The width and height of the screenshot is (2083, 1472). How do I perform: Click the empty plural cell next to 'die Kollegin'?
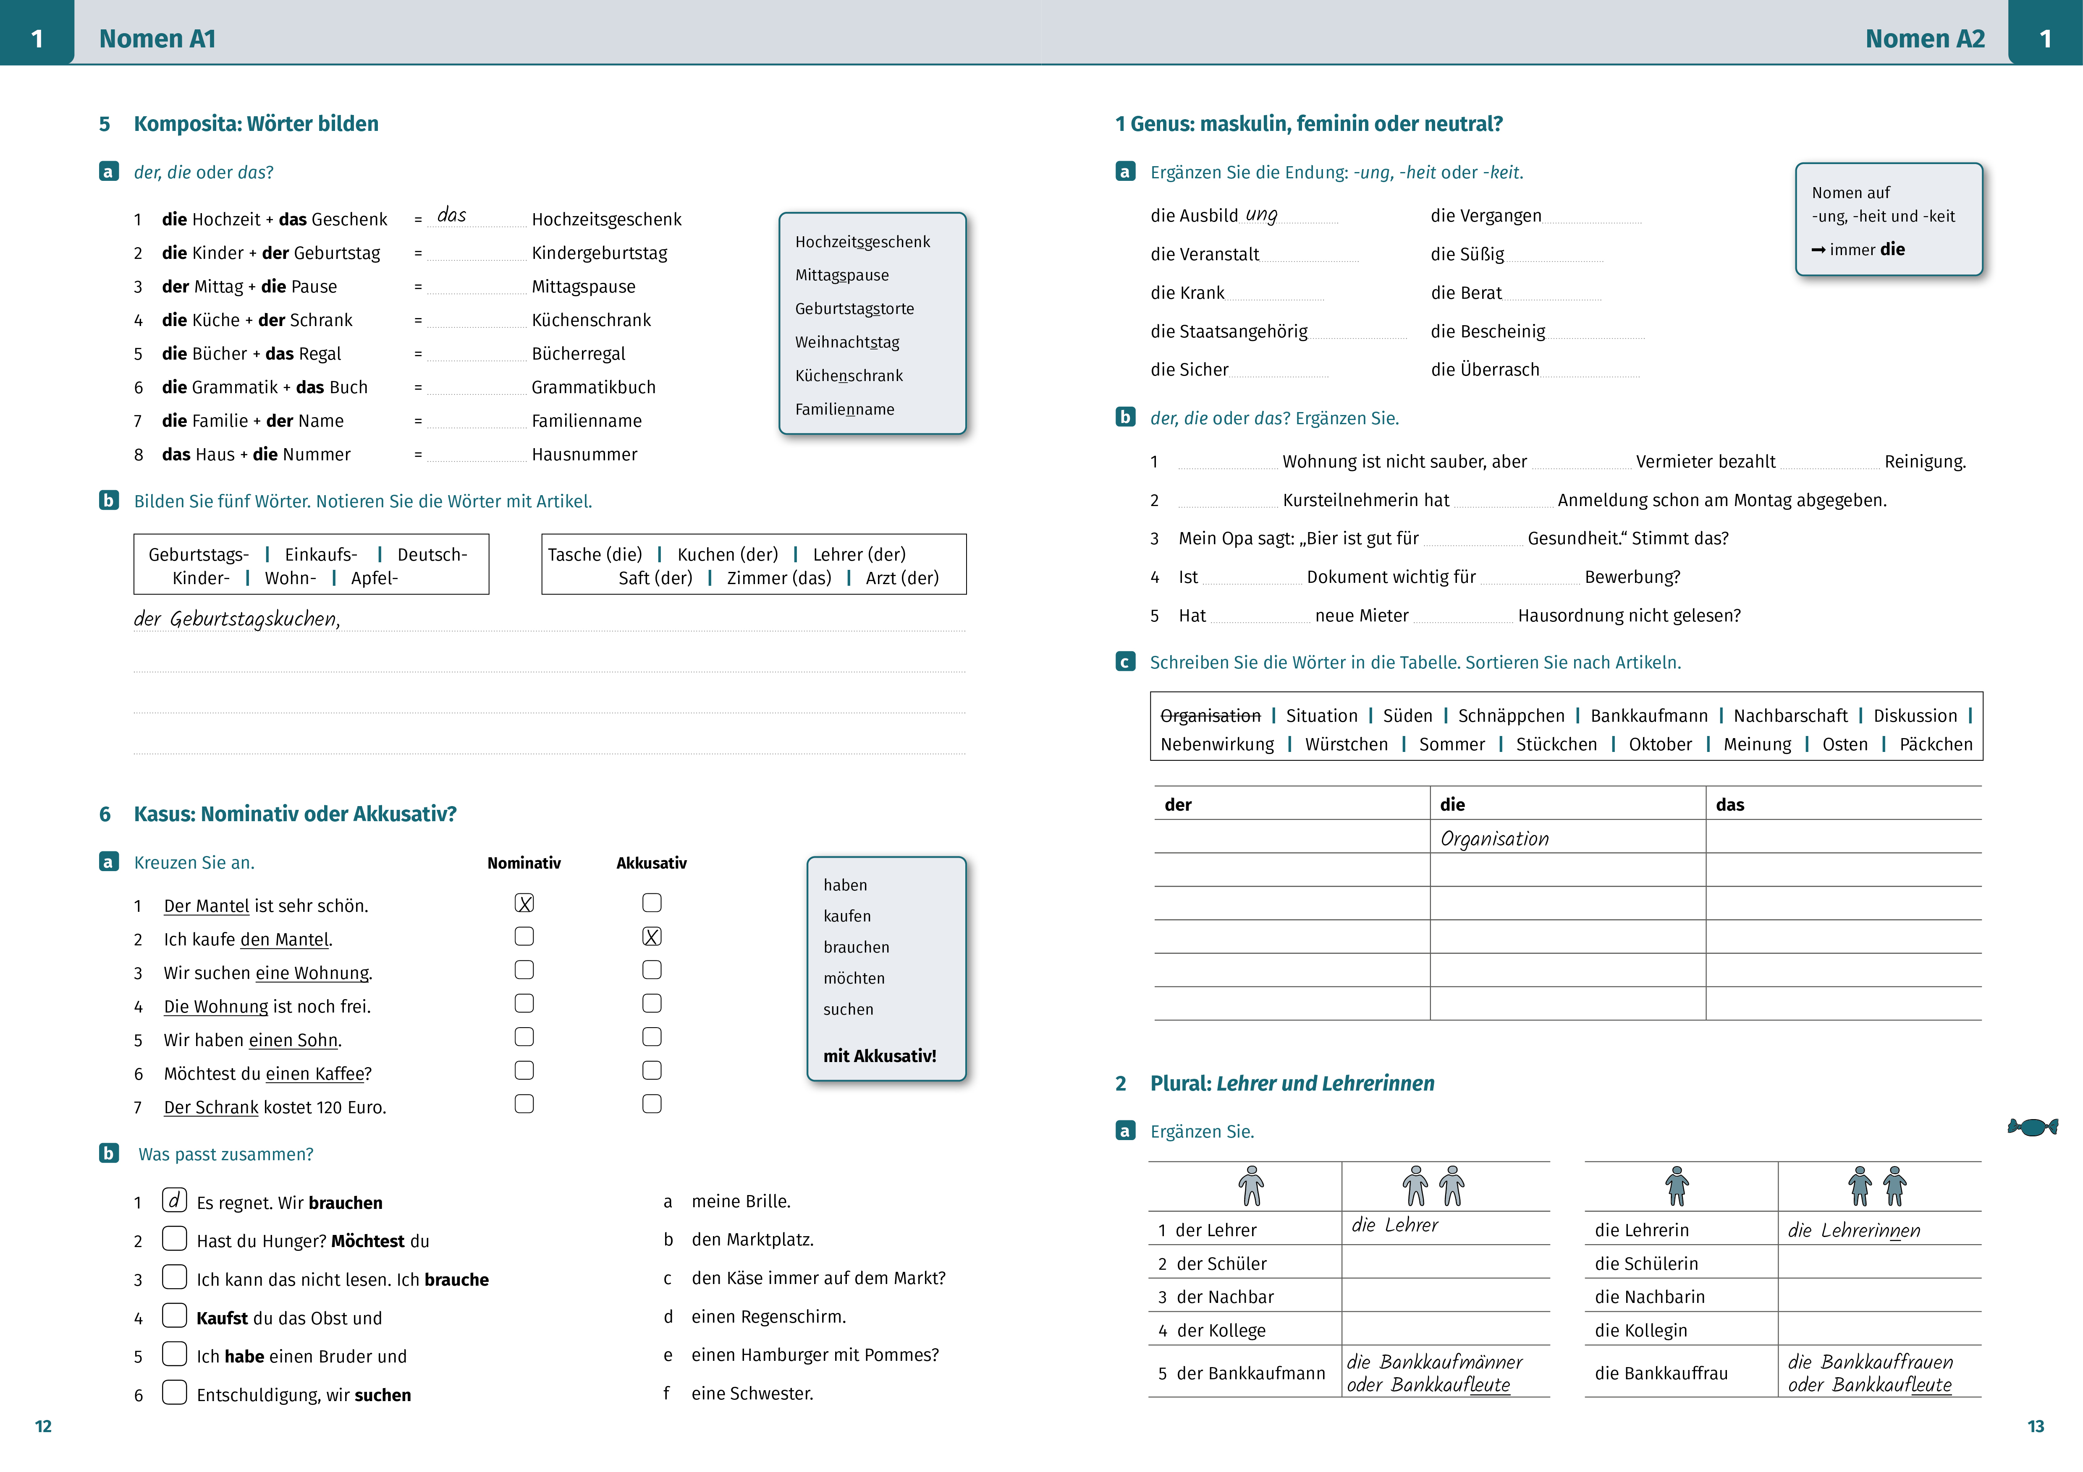(x=1879, y=1329)
